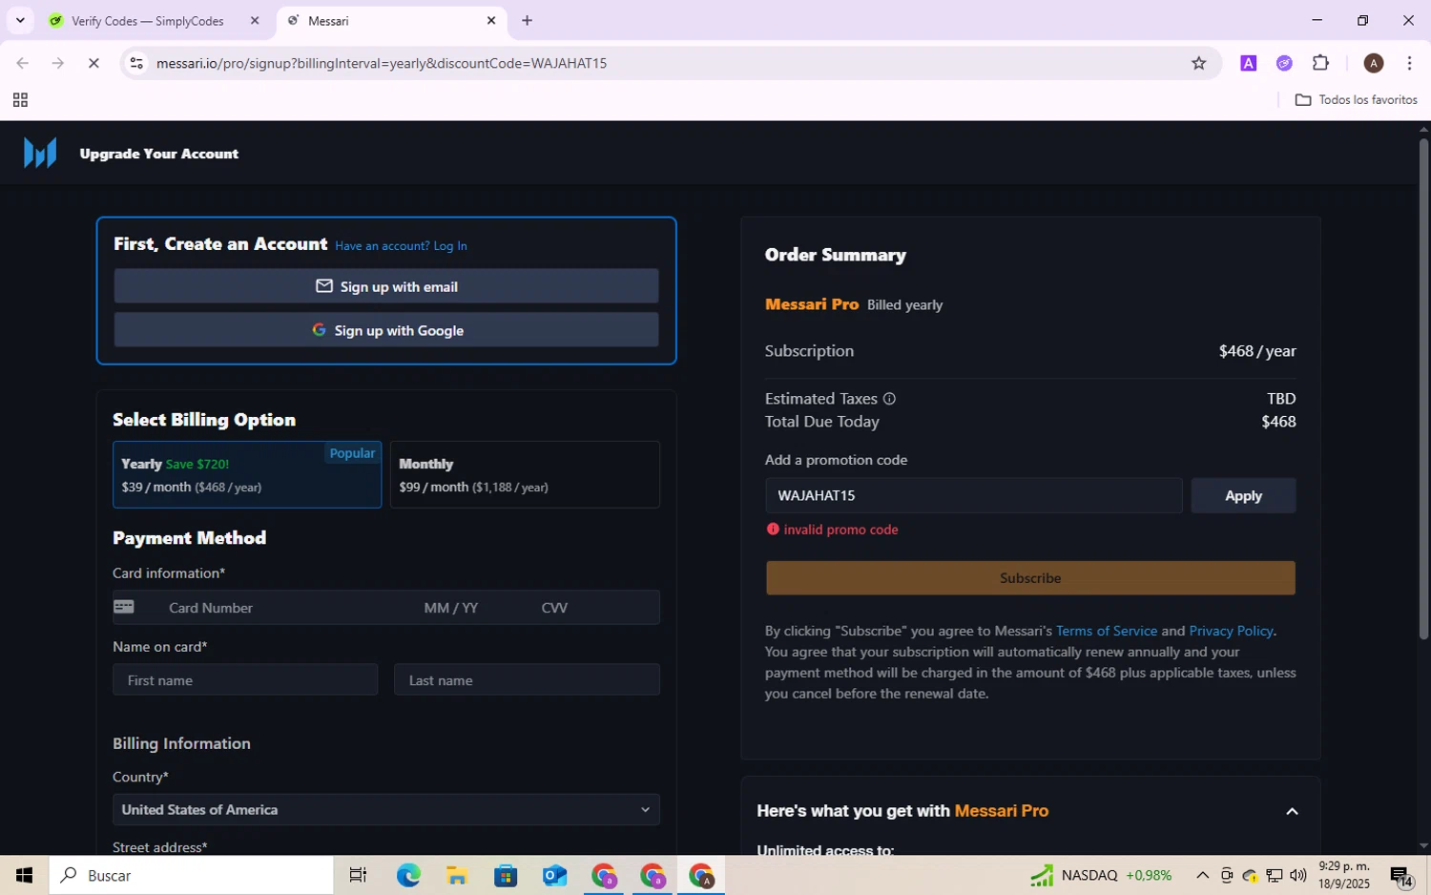
Task: Click the MM / YY expiry field
Action: [x=451, y=608]
